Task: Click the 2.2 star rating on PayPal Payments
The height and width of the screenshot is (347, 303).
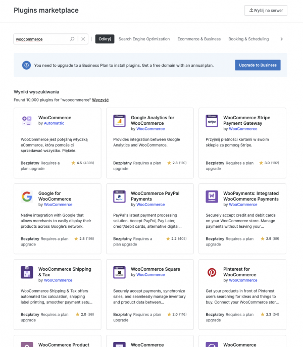Action: coord(176,238)
